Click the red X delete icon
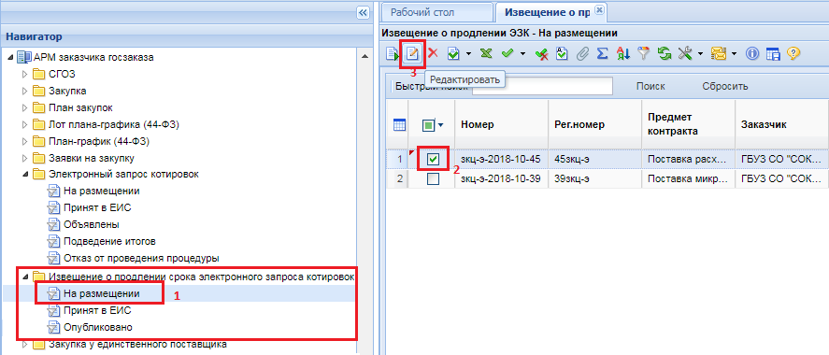Image resolution: width=829 pixels, height=355 pixels. coord(433,53)
